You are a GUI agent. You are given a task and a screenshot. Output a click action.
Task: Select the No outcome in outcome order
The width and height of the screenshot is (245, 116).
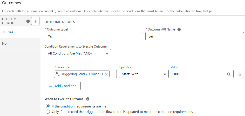(4, 44)
